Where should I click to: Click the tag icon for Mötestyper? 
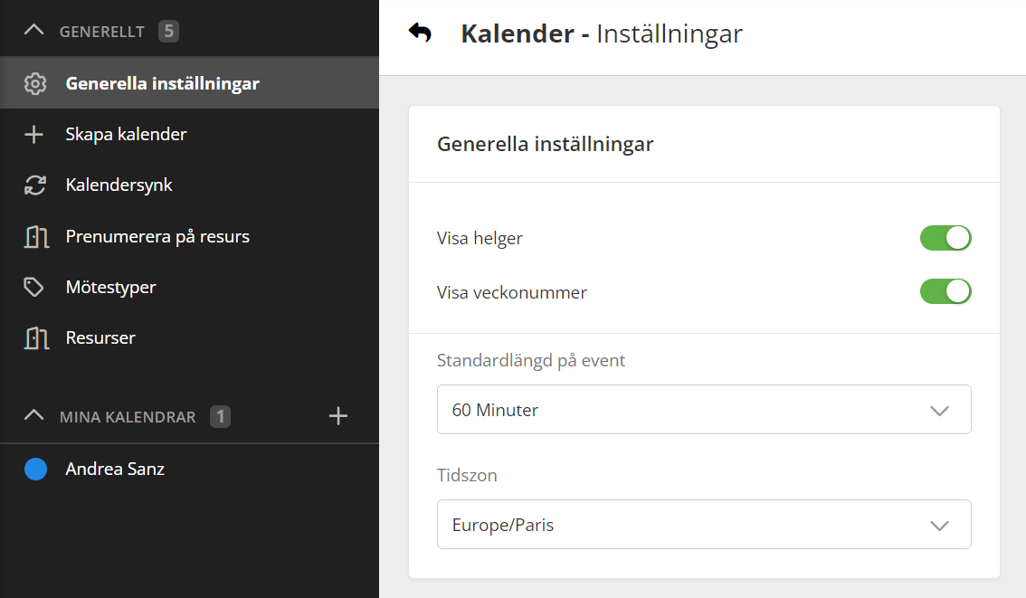(x=34, y=288)
